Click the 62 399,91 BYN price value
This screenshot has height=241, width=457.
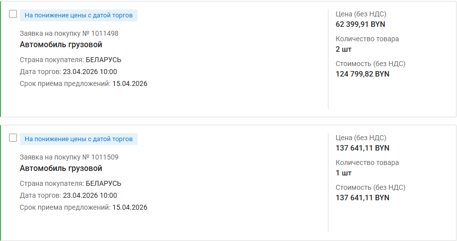360,24
